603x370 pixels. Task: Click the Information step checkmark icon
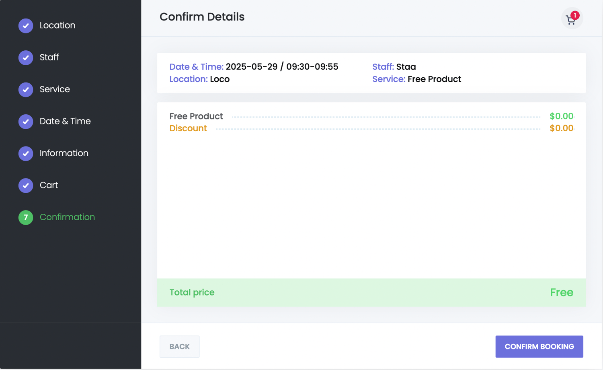coord(26,153)
